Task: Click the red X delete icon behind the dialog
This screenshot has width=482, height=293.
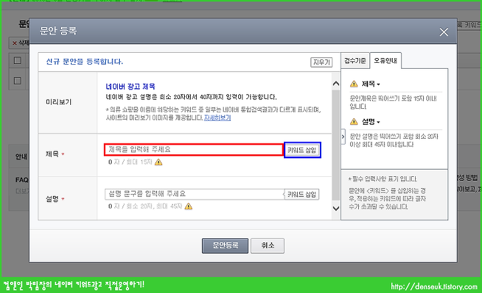Action: [15, 43]
